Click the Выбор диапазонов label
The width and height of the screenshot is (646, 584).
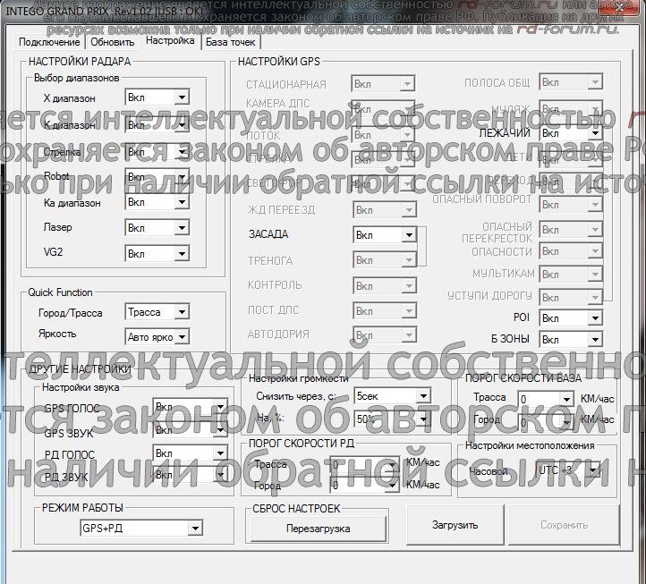pos(77,78)
